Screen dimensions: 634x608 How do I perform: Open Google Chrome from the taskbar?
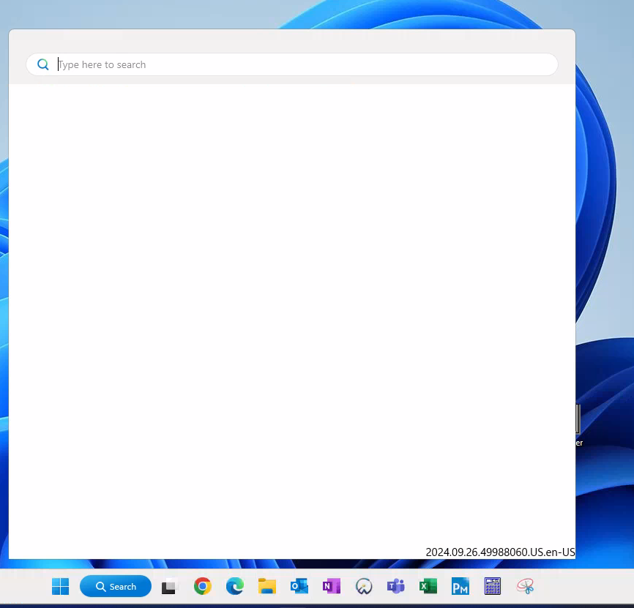(203, 586)
